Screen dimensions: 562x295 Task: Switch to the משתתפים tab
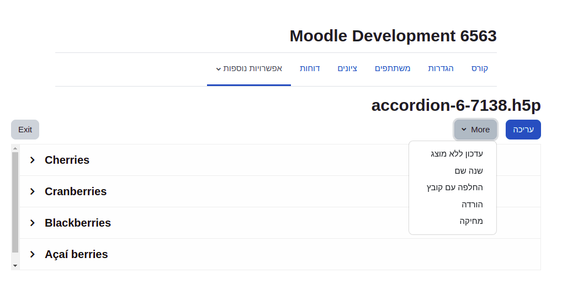[393, 69]
